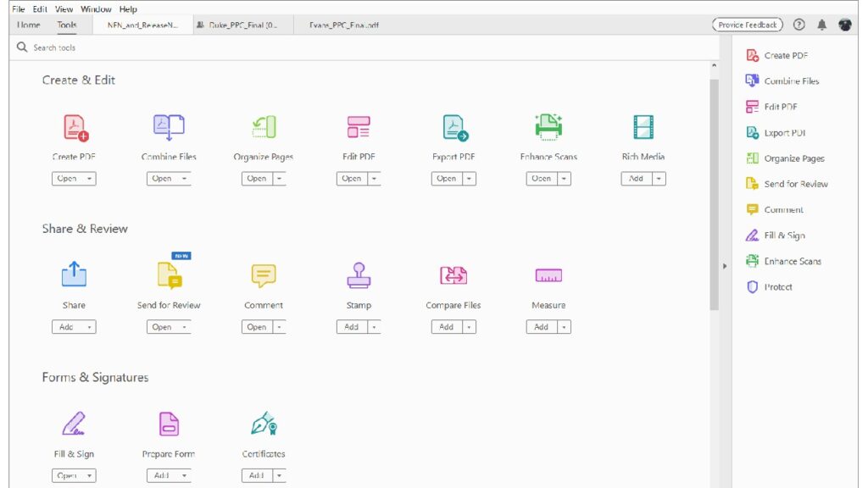Click the Organize Pages tool icon
The image size is (868, 488).
click(x=264, y=127)
